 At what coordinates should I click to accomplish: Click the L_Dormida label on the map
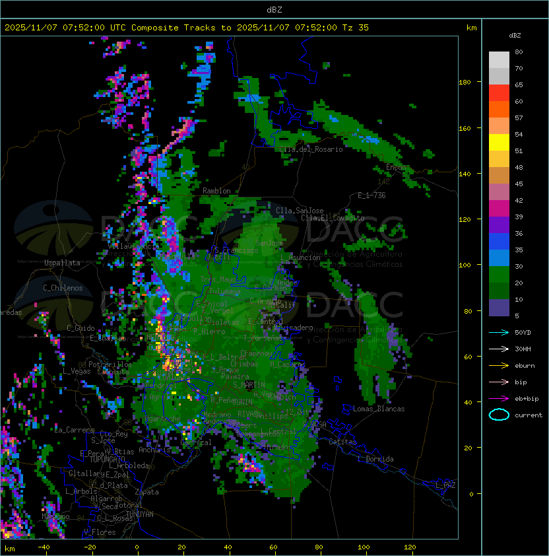375,459
